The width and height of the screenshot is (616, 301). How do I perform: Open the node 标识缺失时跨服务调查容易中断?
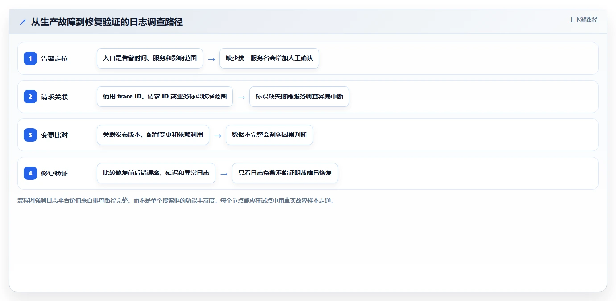click(299, 97)
